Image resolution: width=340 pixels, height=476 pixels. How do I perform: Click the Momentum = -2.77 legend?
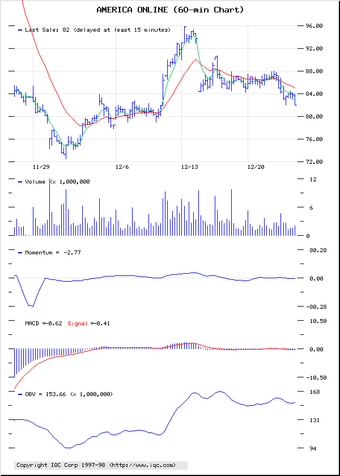(x=53, y=253)
